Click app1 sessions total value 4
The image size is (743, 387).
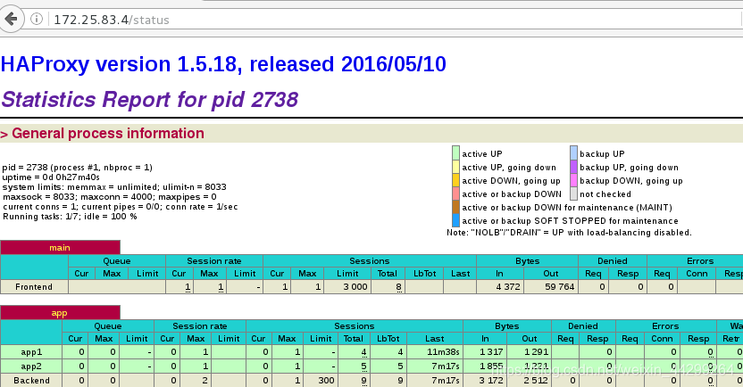click(363, 352)
